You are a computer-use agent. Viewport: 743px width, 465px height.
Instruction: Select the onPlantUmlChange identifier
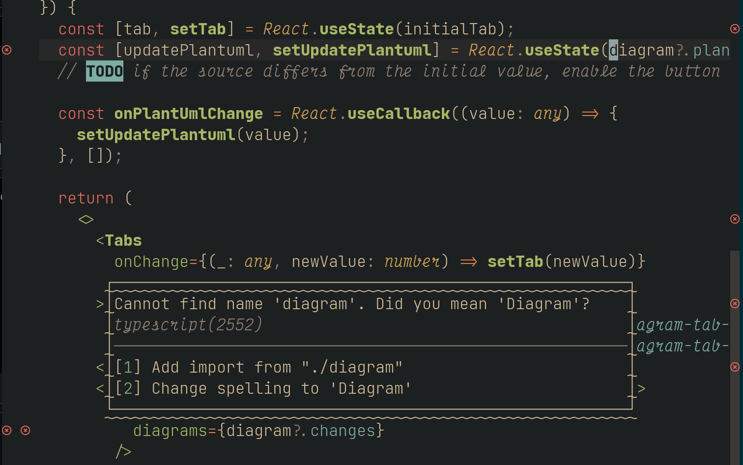click(188, 113)
